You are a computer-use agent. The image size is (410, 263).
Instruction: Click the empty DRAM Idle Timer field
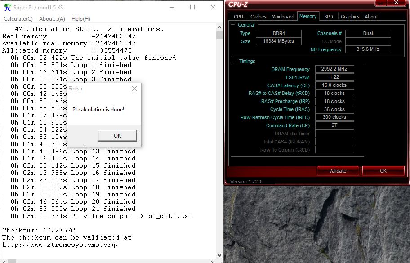(x=334, y=134)
